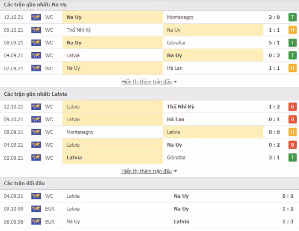Click the world flag icon in the 02.09.21 Na Uy vs Hà Lan row
The width and height of the screenshot is (299, 231).
click(36, 68)
